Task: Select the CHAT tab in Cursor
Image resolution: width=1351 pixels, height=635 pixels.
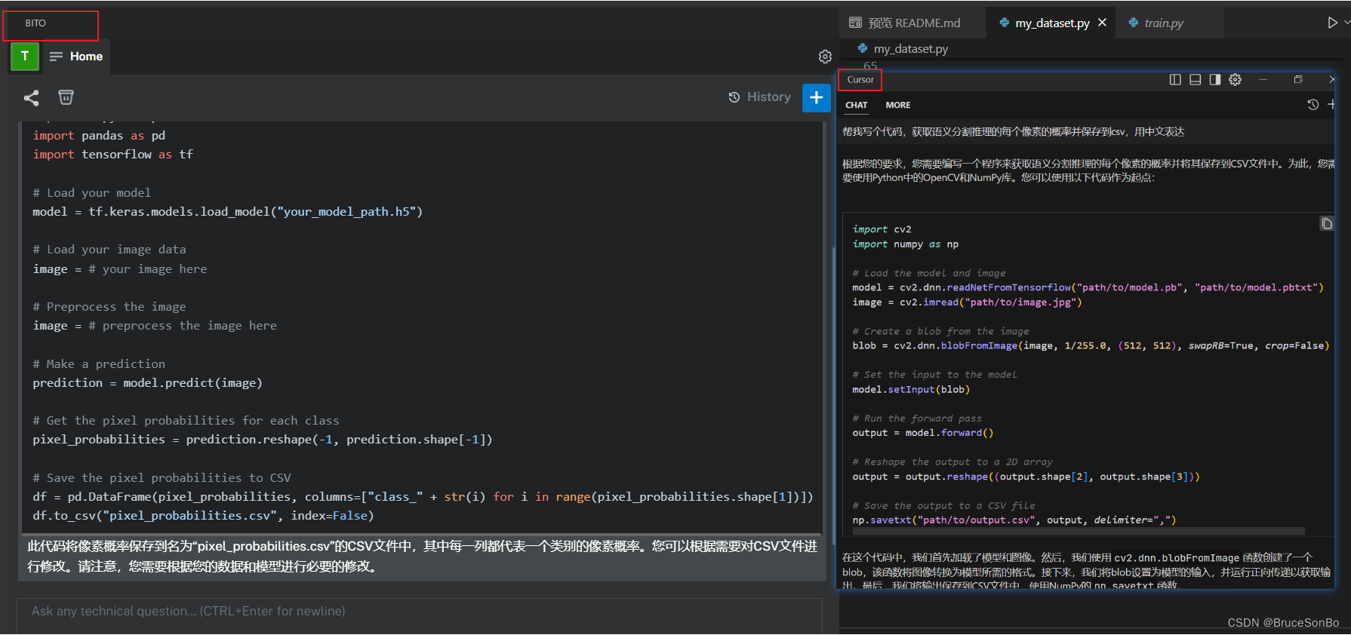Action: 857,105
